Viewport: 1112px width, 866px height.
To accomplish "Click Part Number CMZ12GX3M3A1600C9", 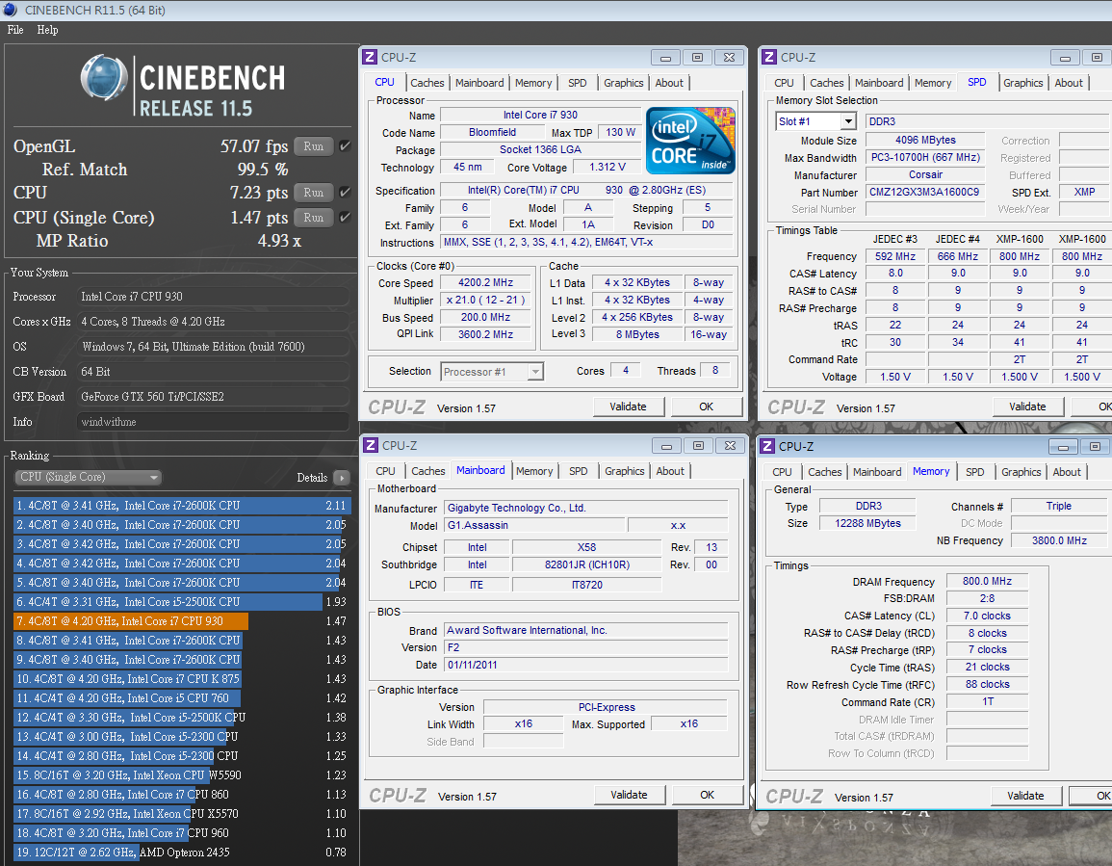I will [925, 193].
